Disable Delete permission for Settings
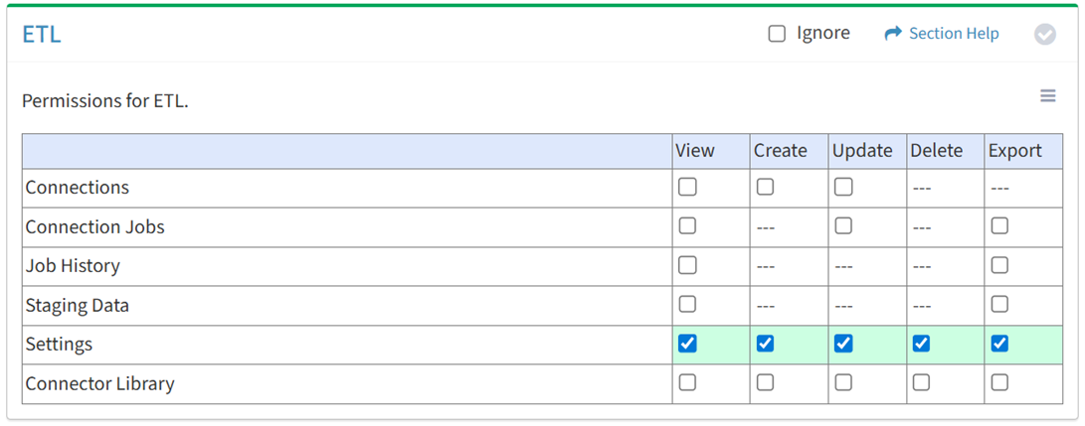The height and width of the screenshot is (426, 1085). coord(921,344)
